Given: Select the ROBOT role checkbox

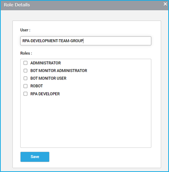Looking at the screenshot, I should tap(25, 86).
